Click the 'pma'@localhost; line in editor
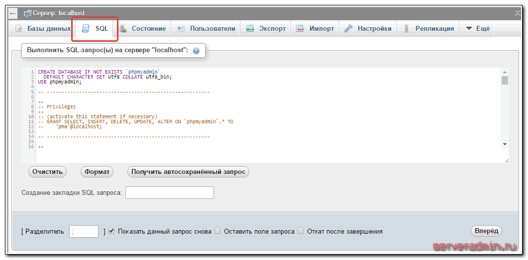Screen dimensions: 528x260 70,127
